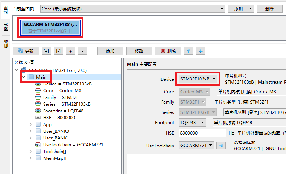Switch to 蓝图 side tab
The height and width of the screenshot is (174, 286).
tap(6, 10)
